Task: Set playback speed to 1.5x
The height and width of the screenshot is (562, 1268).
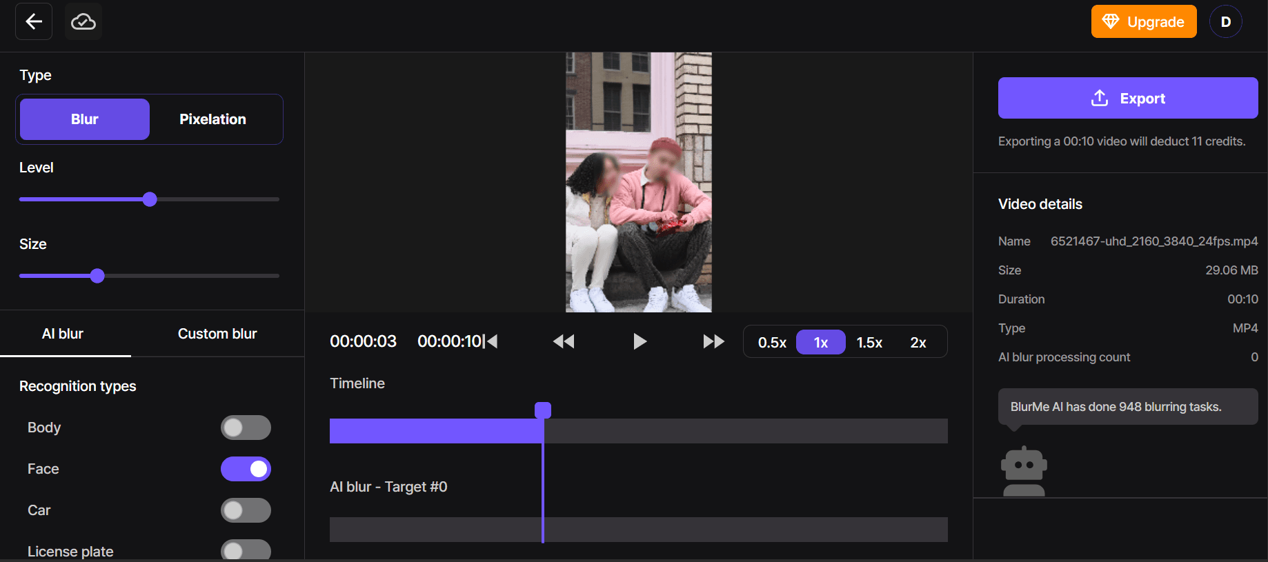Action: click(x=869, y=343)
